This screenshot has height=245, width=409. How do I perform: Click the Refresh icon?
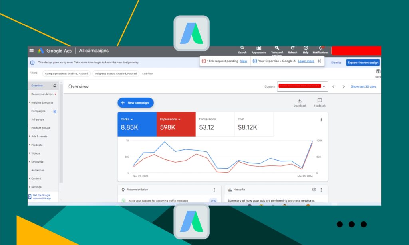click(292, 48)
